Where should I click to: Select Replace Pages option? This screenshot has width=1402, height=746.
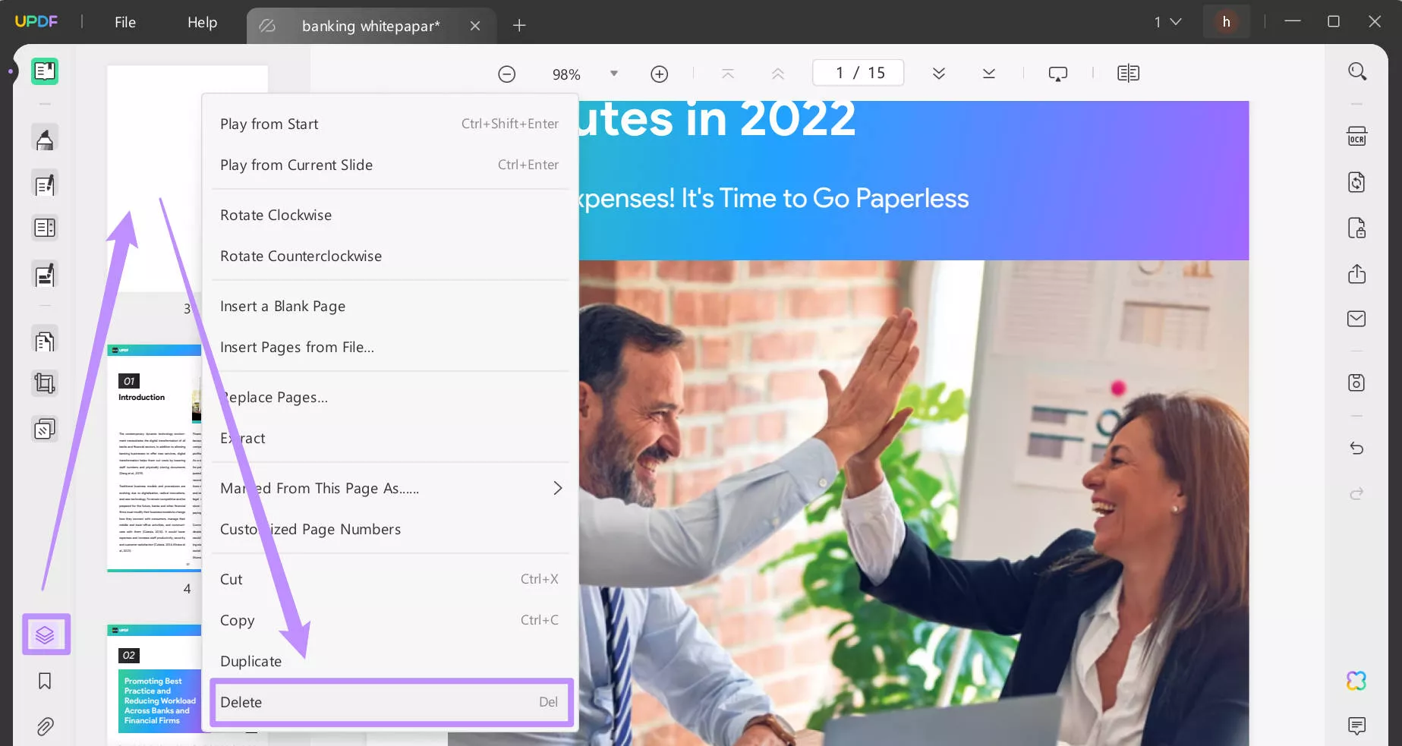[390, 397]
